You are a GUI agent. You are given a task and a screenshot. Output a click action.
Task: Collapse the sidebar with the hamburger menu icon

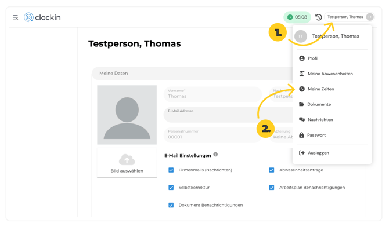[x=15, y=17]
